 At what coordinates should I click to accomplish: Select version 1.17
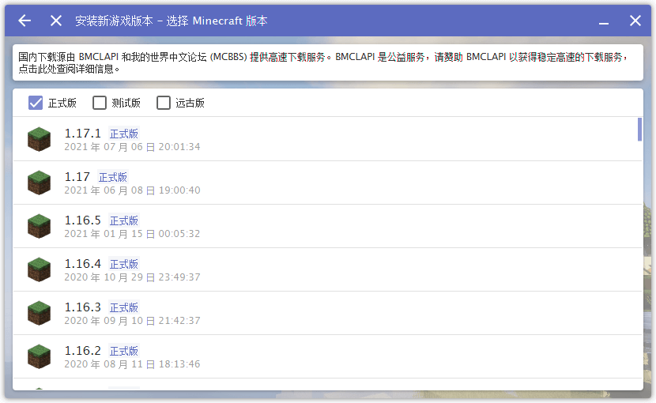point(327,183)
